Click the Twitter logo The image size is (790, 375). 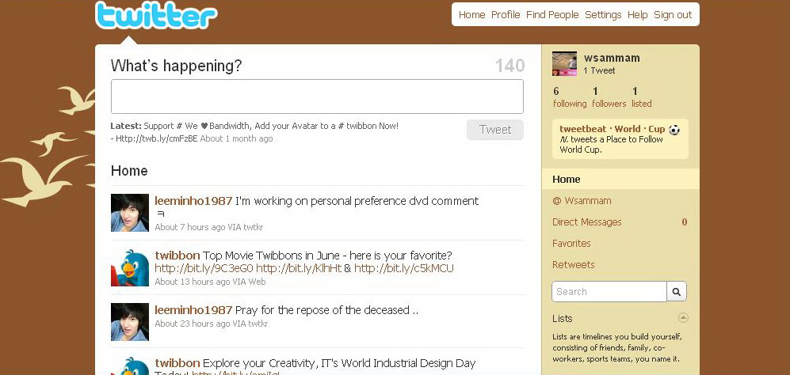156,15
